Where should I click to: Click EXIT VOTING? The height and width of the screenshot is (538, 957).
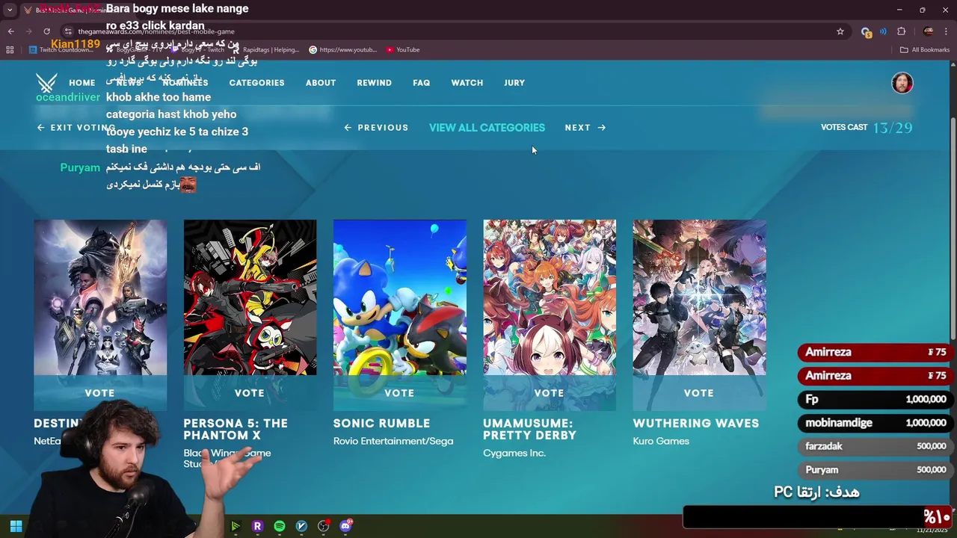point(77,128)
